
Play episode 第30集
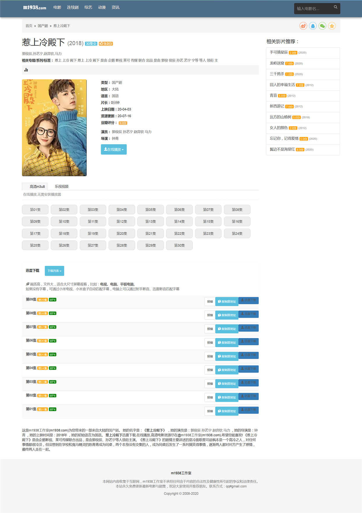[179, 246]
